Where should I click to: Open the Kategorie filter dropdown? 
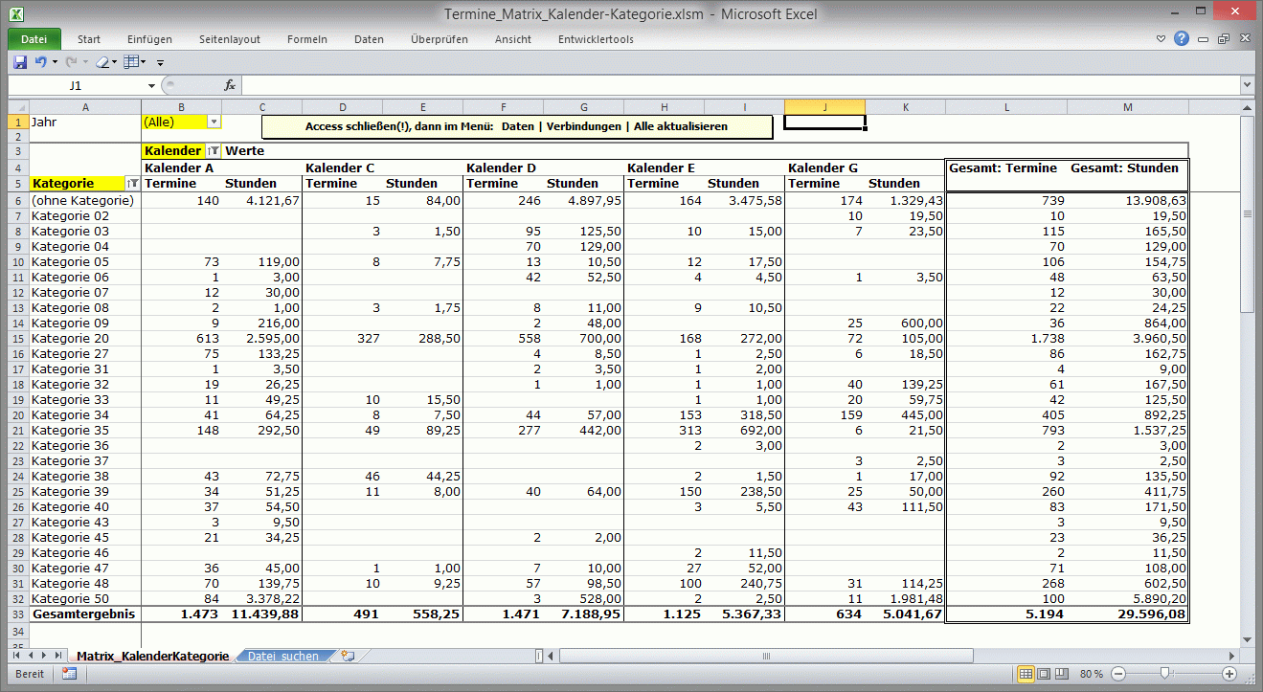pos(132,184)
